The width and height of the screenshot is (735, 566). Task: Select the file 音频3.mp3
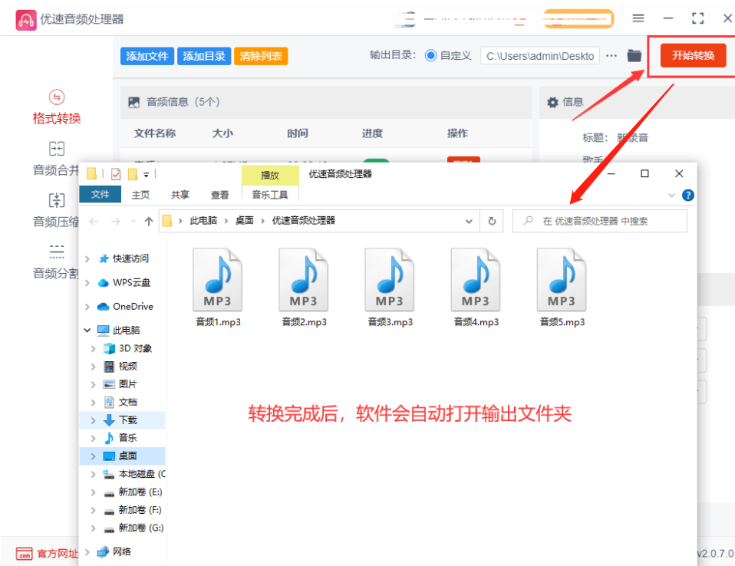point(390,287)
